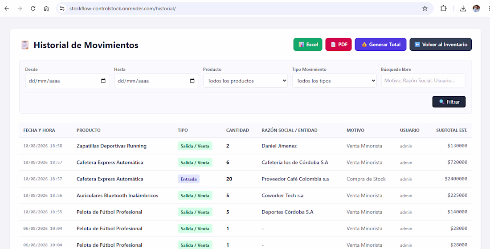The height and width of the screenshot is (249, 490).
Task: Open calendar picker icon in Desde field
Action: (x=103, y=81)
